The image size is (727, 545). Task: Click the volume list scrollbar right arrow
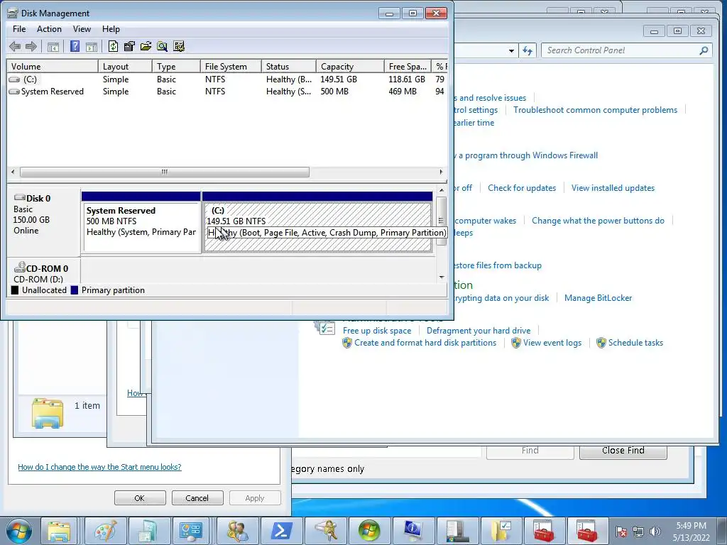(441, 172)
